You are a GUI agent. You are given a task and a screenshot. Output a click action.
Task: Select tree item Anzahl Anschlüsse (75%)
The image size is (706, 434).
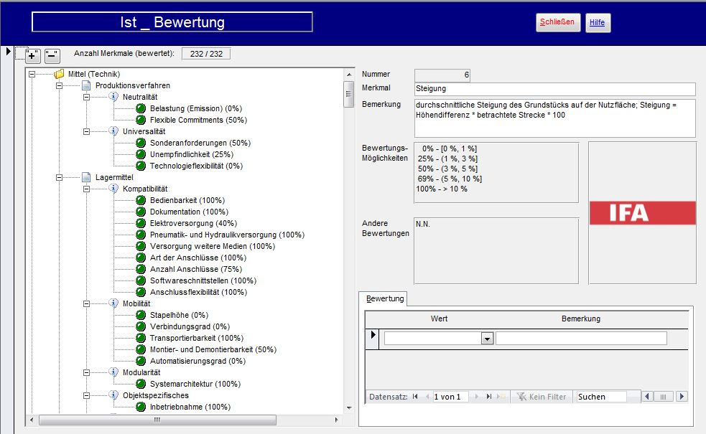pyautogui.click(x=196, y=269)
